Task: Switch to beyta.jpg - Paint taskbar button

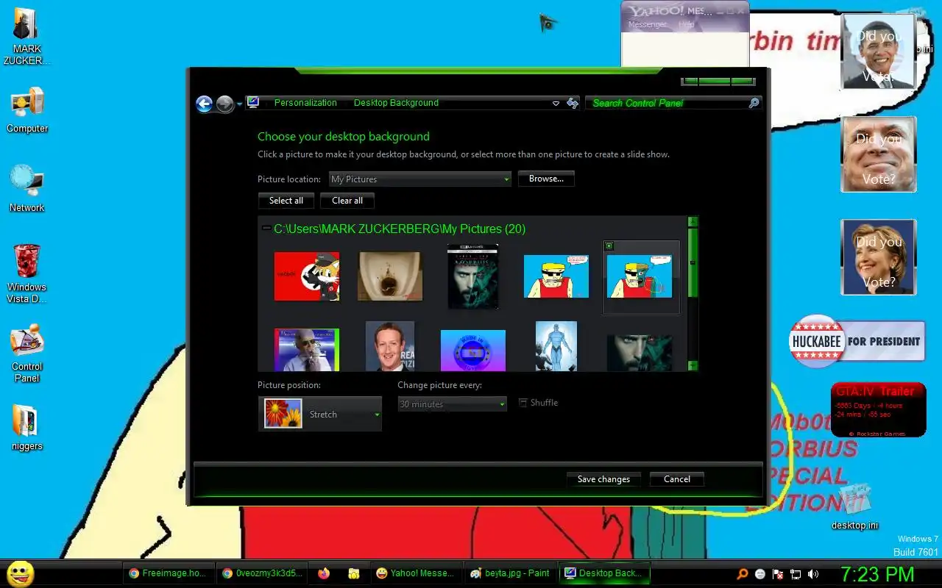Action: point(510,573)
